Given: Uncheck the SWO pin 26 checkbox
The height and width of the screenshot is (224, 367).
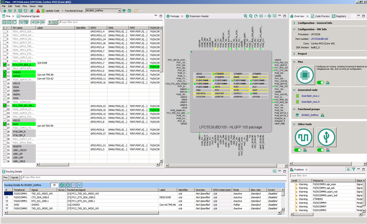Looking at the screenshot, I should tap(5, 124).
